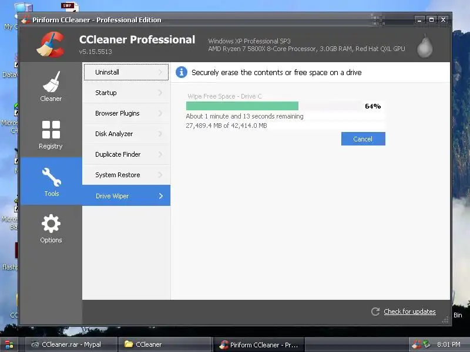Click the SWF file icon on the desktop
The height and width of the screenshot is (352, 470).
point(69,6)
